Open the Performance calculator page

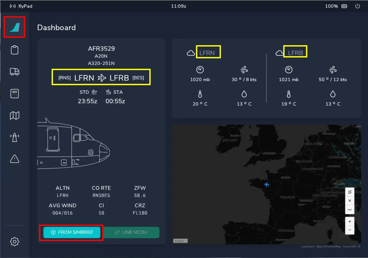click(x=14, y=94)
